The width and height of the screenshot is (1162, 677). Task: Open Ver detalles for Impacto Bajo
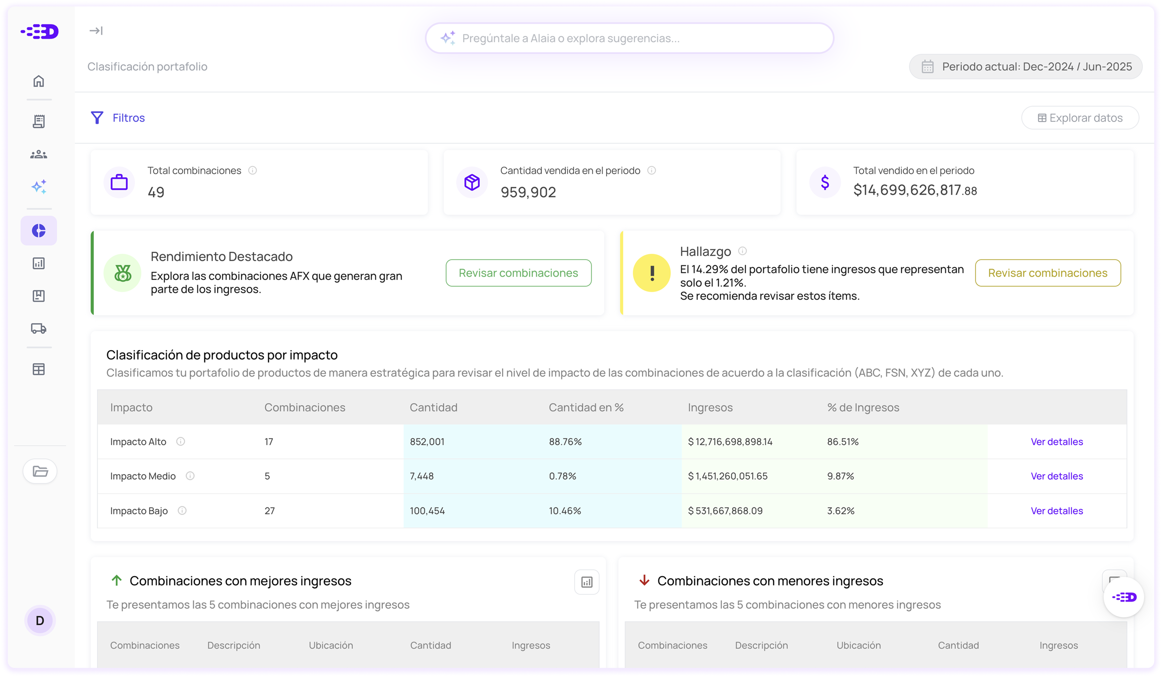coord(1057,510)
